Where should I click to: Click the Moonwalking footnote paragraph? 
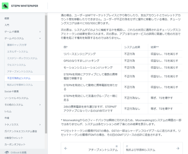[x=121, y=122]
